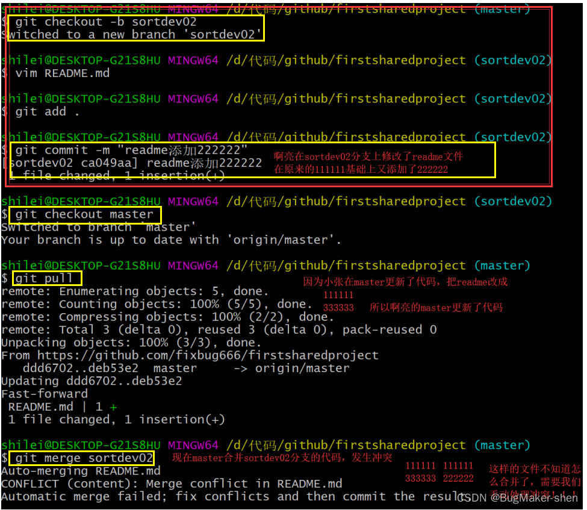Select 'remote: Total 3 (delta 0)' line

(x=219, y=329)
